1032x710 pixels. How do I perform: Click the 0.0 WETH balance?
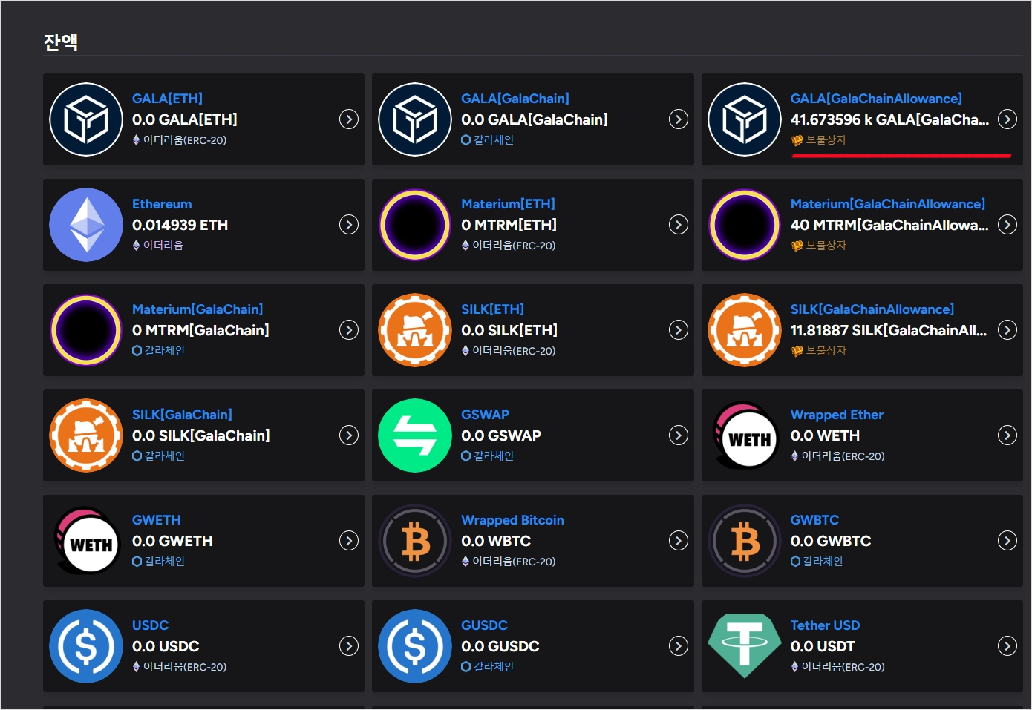(825, 435)
